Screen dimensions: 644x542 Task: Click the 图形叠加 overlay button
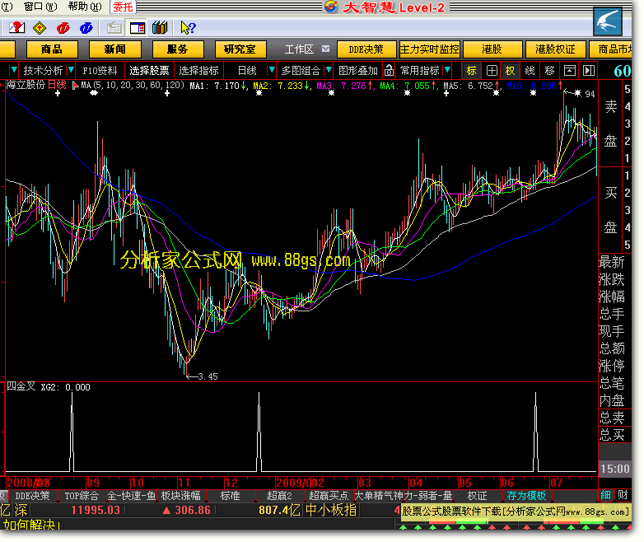point(357,71)
